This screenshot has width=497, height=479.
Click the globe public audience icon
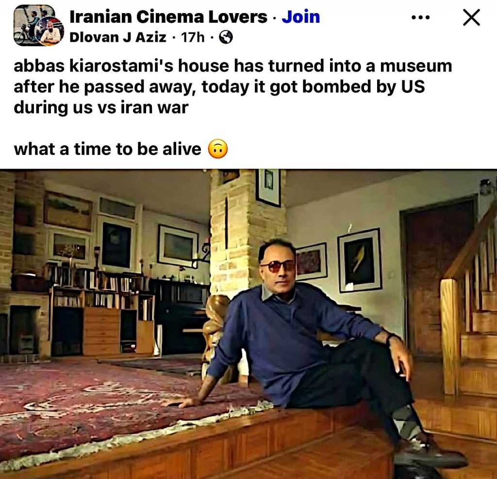click(226, 37)
